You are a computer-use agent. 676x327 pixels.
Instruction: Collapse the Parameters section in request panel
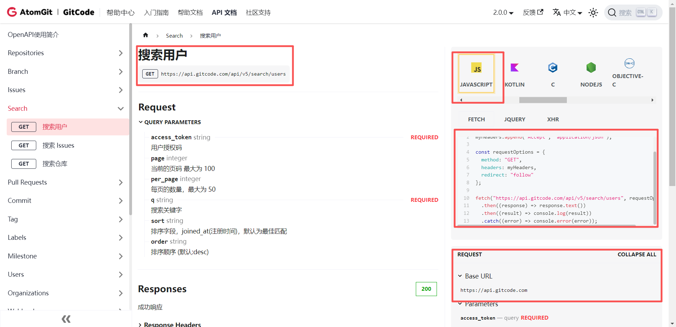(x=478, y=304)
